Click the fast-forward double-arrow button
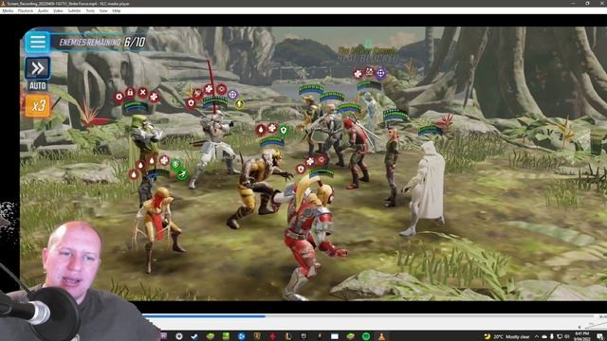 tap(38, 68)
